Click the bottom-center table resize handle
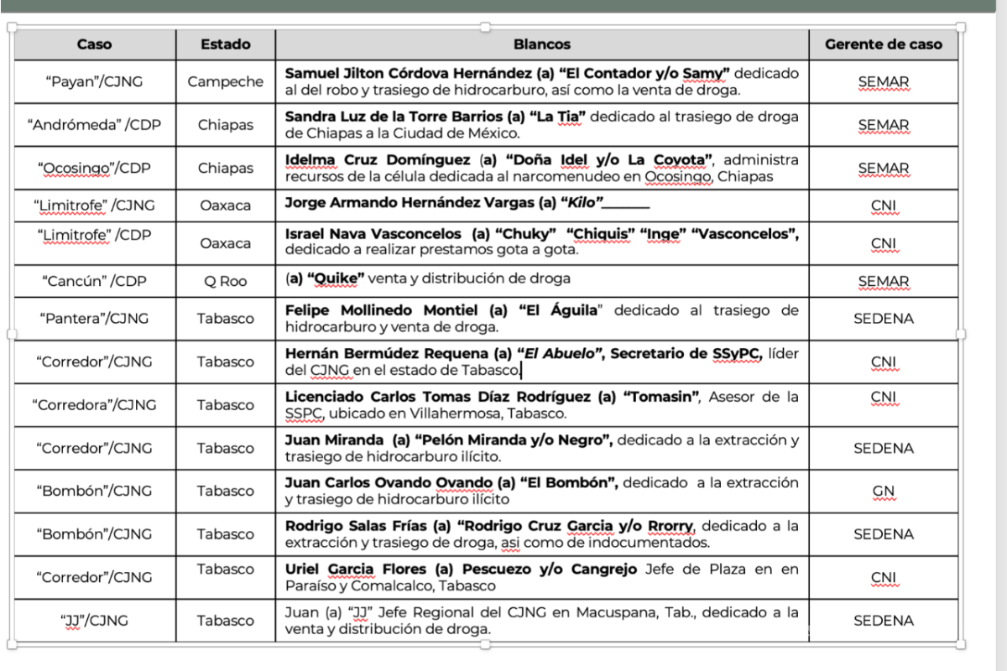Viewport: 1007px width, 671px height. 486,644
